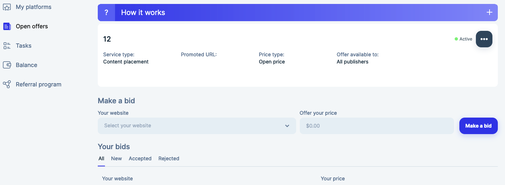Select the All bids tab

coord(101,158)
